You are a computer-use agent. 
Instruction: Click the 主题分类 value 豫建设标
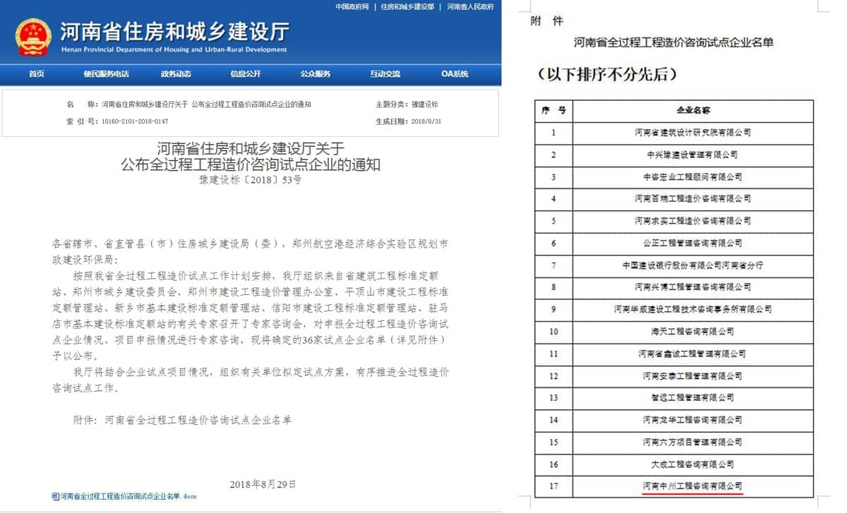424,104
